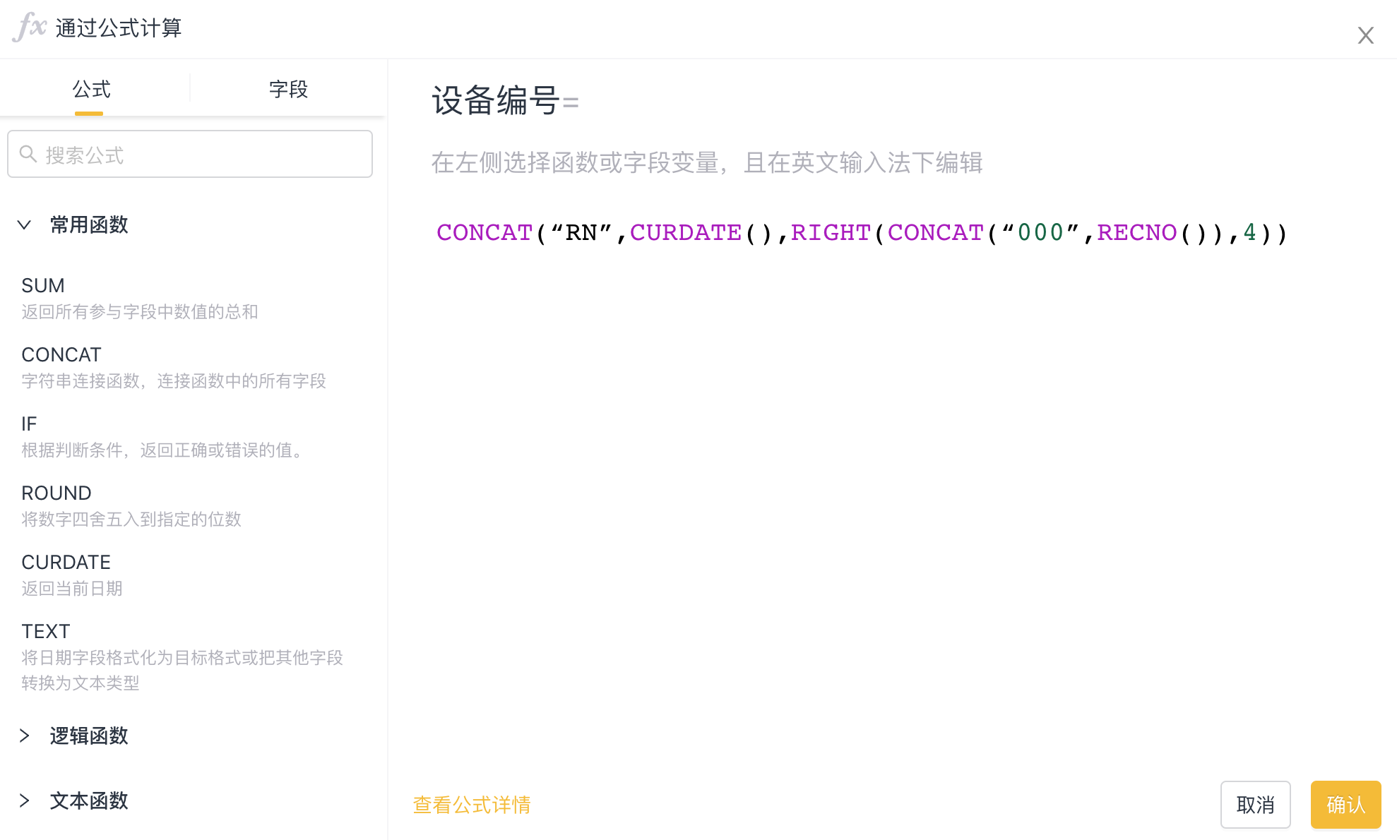The height and width of the screenshot is (840, 1397).
Task: Expand the 文本函数 section chevron
Action: [x=24, y=800]
